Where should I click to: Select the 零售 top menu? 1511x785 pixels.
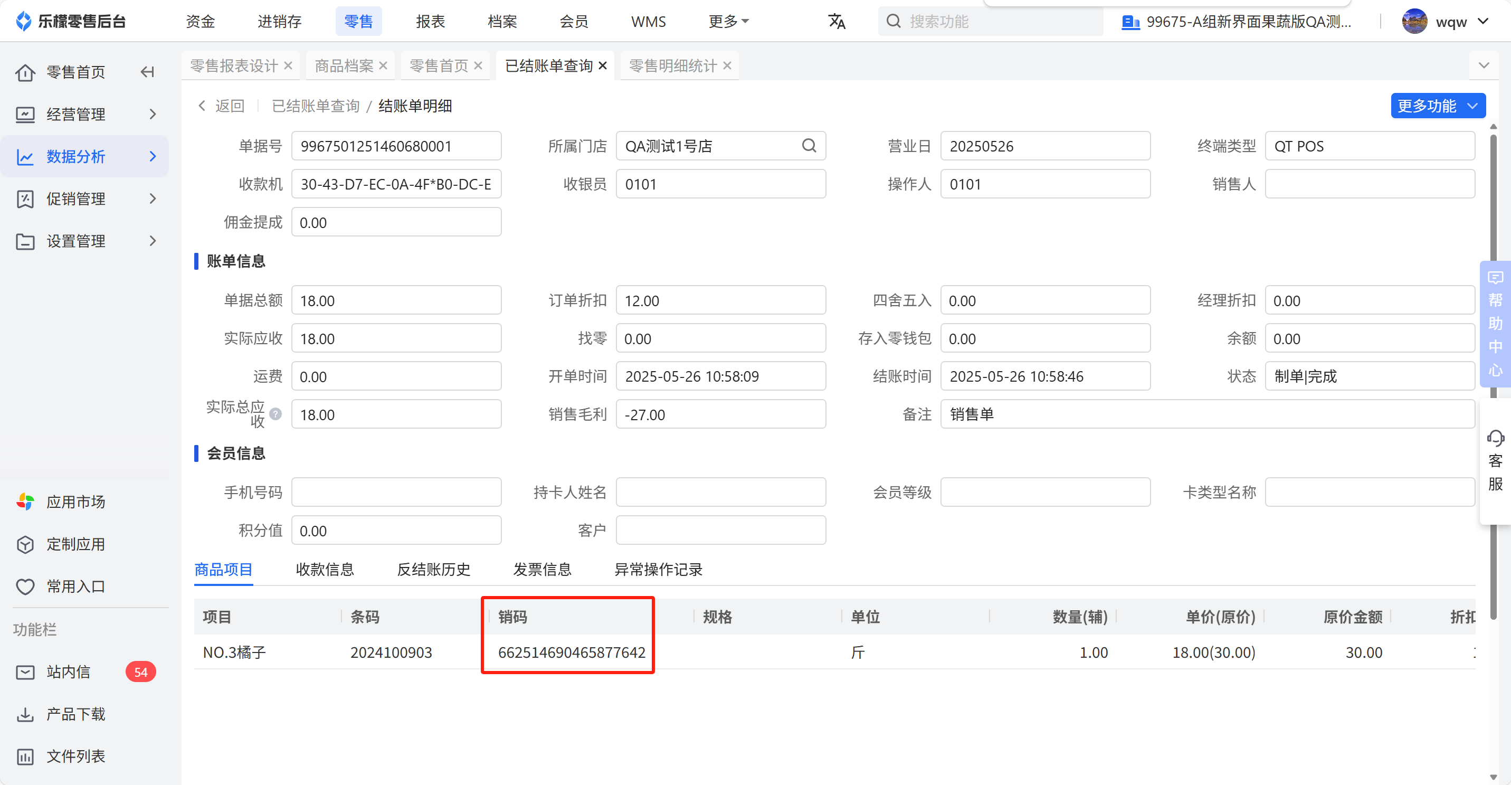pos(358,22)
